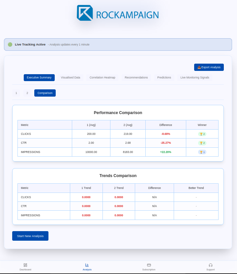Open the Dashboard grid icon
The height and width of the screenshot is (274, 237).
tap(25, 265)
